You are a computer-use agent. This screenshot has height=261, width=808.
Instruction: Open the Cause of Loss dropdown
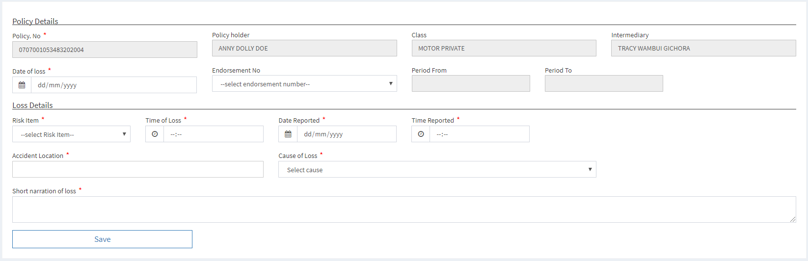tap(437, 170)
